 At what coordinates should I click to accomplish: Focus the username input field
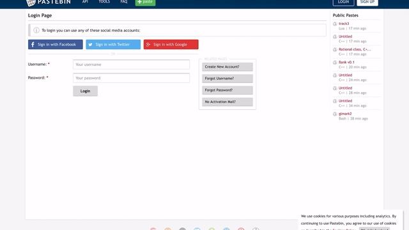coord(131,65)
